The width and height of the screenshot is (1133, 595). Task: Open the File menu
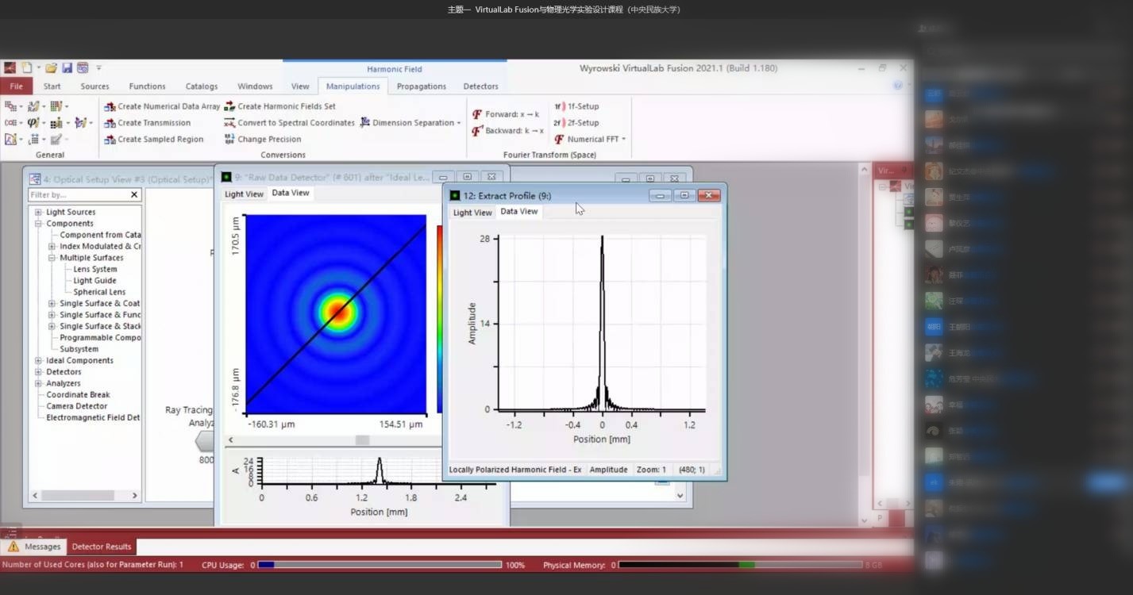pyautogui.click(x=16, y=86)
